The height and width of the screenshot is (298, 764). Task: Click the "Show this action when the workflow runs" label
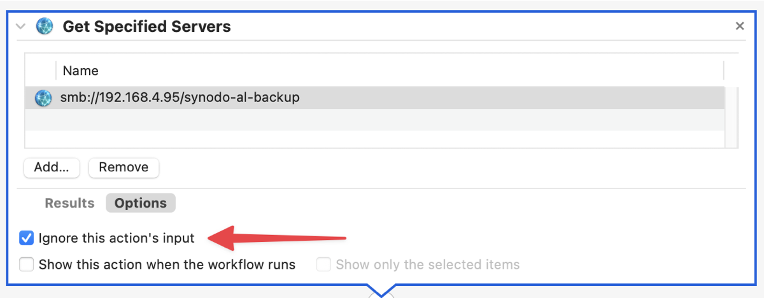coord(167,264)
